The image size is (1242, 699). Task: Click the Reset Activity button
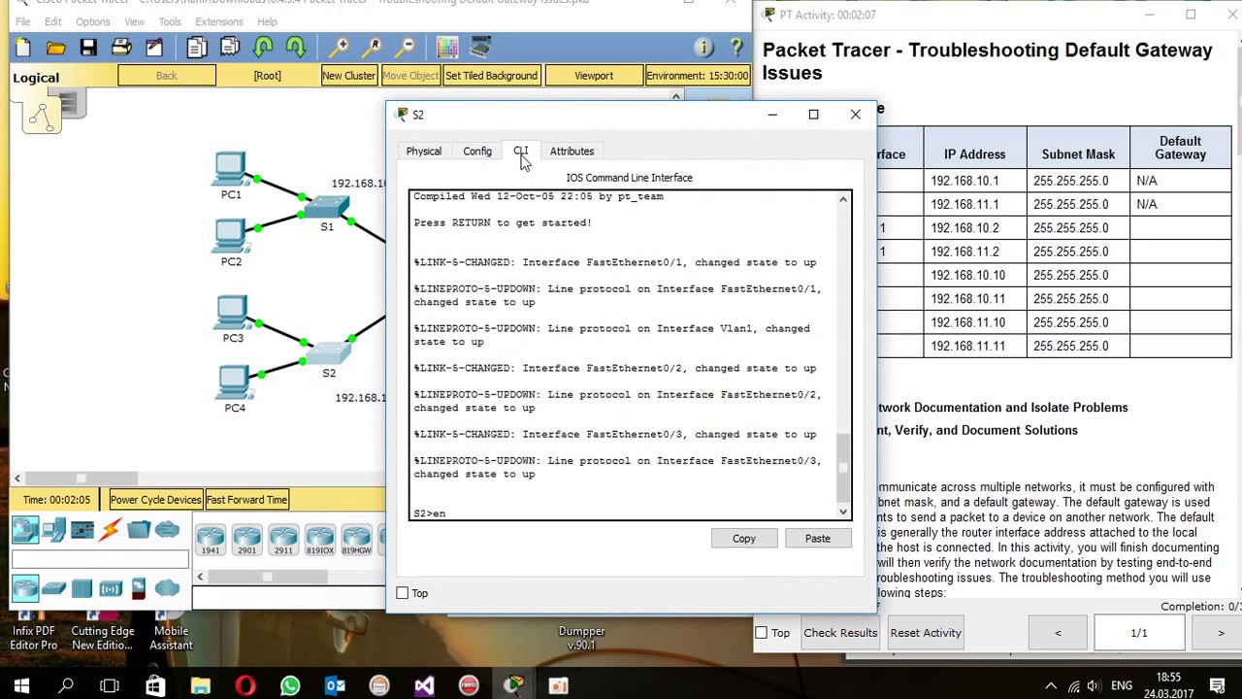[x=926, y=633]
